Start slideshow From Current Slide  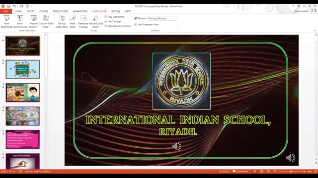[x=20, y=22]
